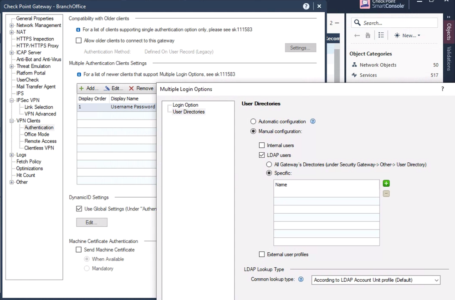Select Clientless VPN tree item
The image size is (455, 300).
[39, 148]
